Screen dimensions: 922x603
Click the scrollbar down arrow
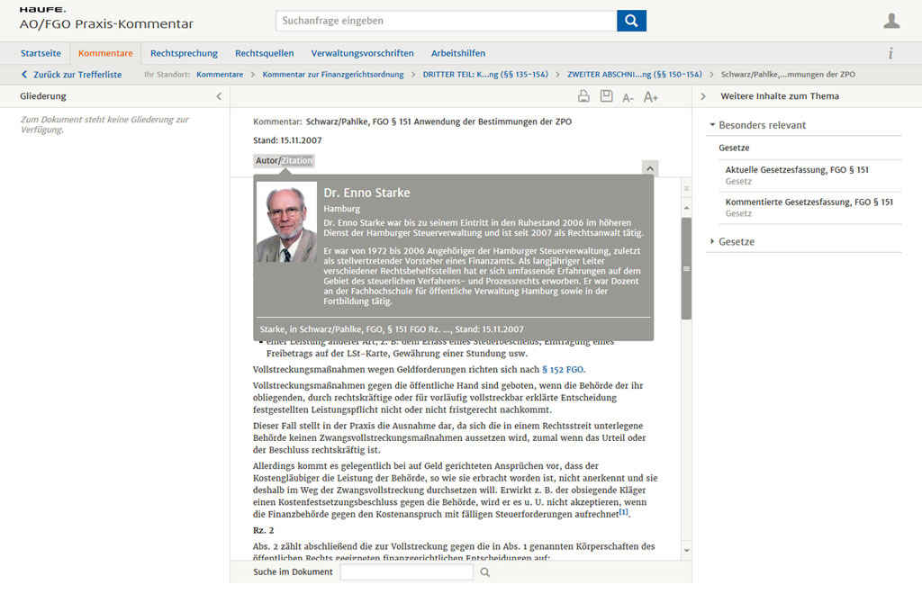pos(686,551)
